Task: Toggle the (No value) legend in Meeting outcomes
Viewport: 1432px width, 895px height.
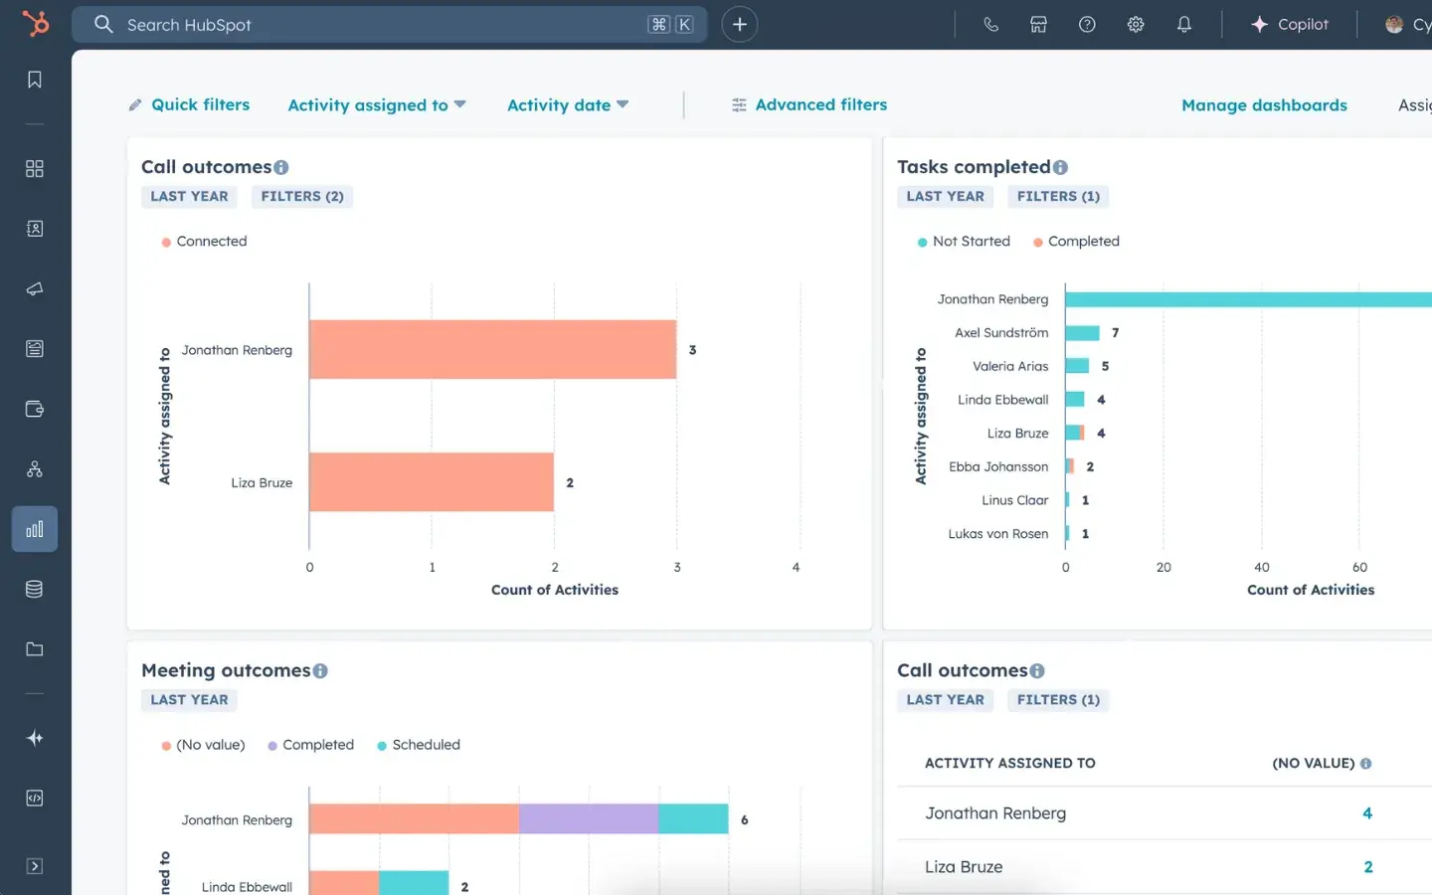Action: (x=203, y=745)
